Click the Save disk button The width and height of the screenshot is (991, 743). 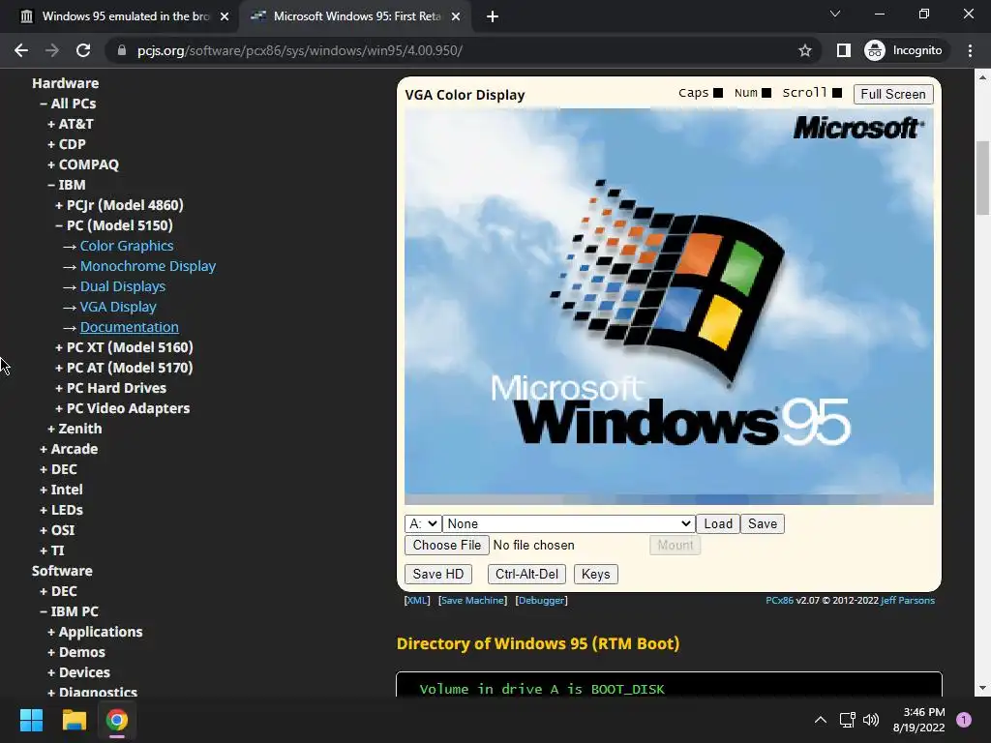point(763,523)
